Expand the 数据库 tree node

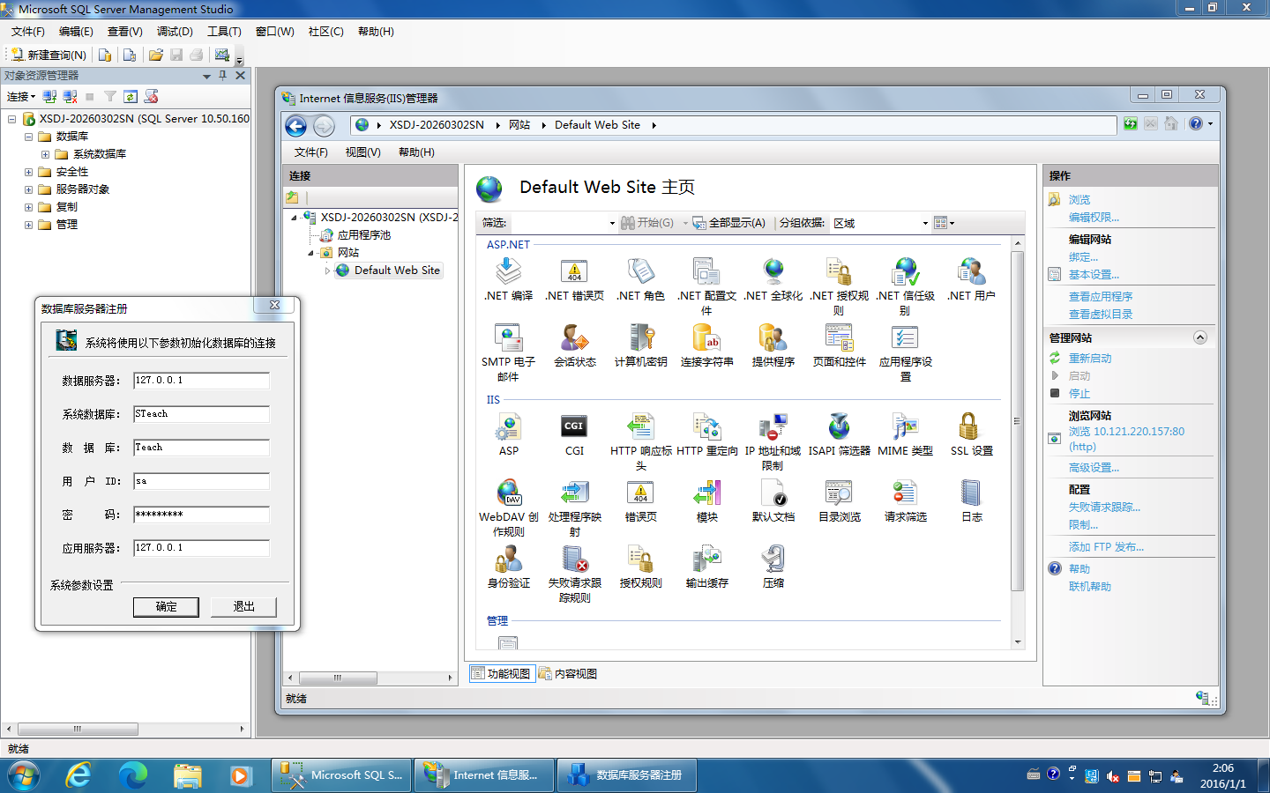28,137
